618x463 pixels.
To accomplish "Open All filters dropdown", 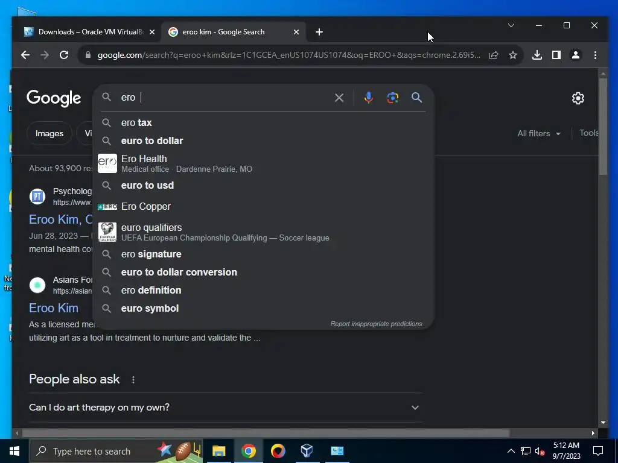I will point(539,133).
